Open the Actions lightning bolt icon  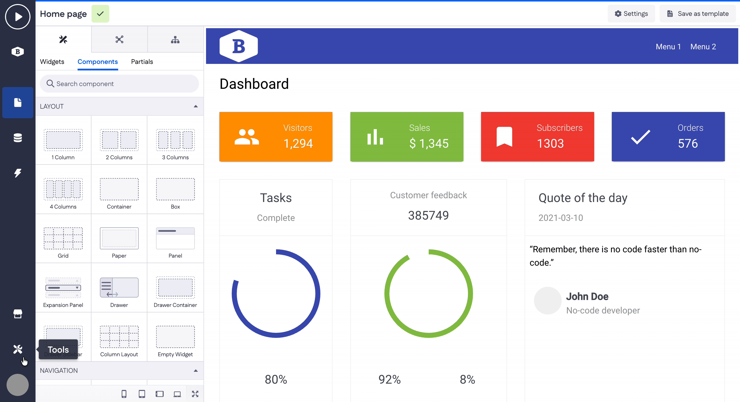(18, 173)
